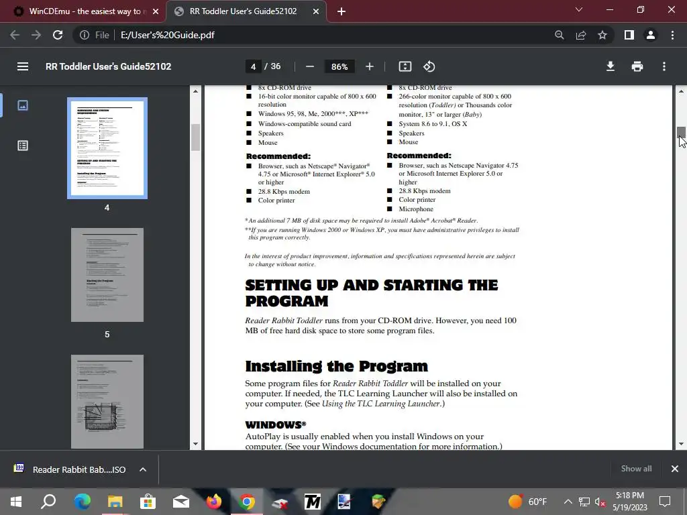Click the 86% zoom level field

(339, 66)
